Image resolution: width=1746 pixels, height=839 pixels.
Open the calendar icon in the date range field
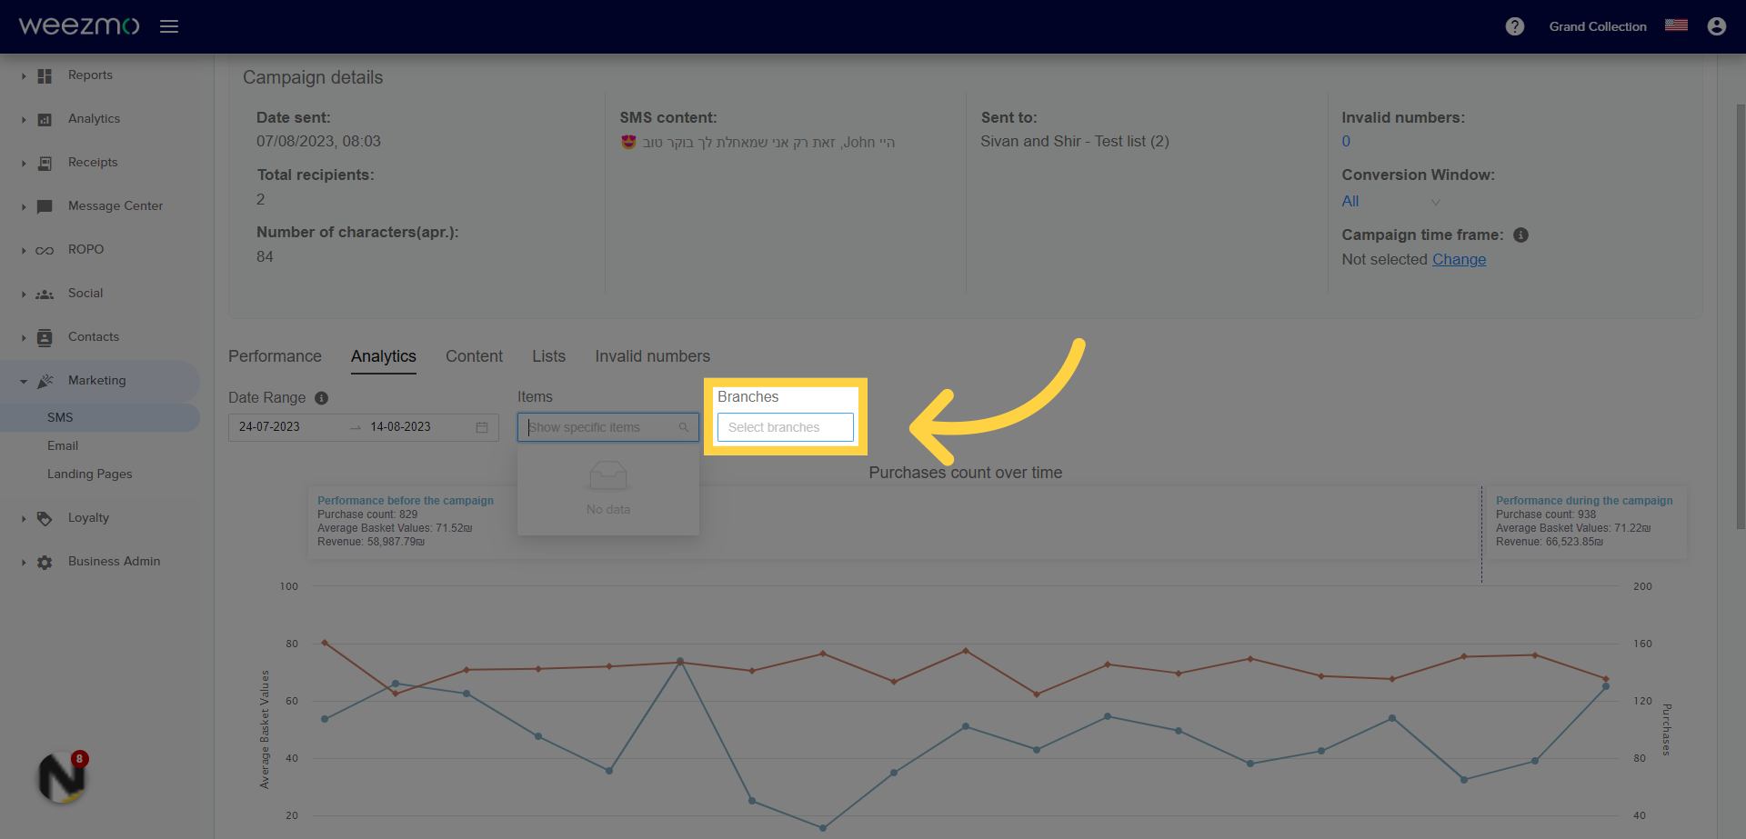pyautogui.click(x=482, y=427)
